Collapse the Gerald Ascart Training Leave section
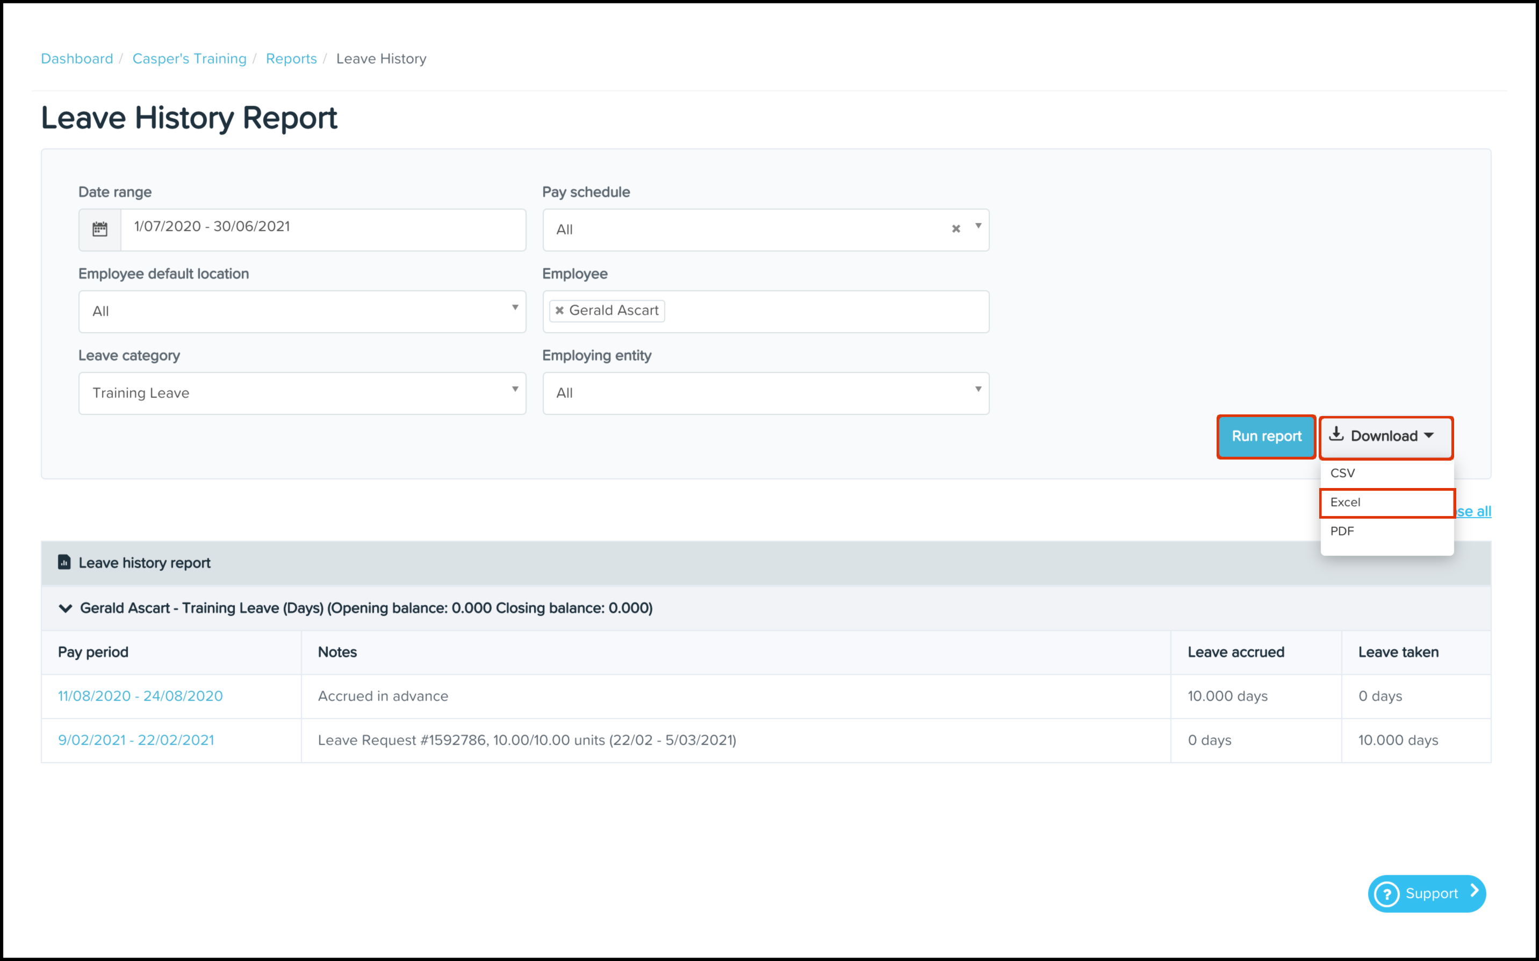Image resolution: width=1539 pixels, height=961 pixels. (65, 608)
